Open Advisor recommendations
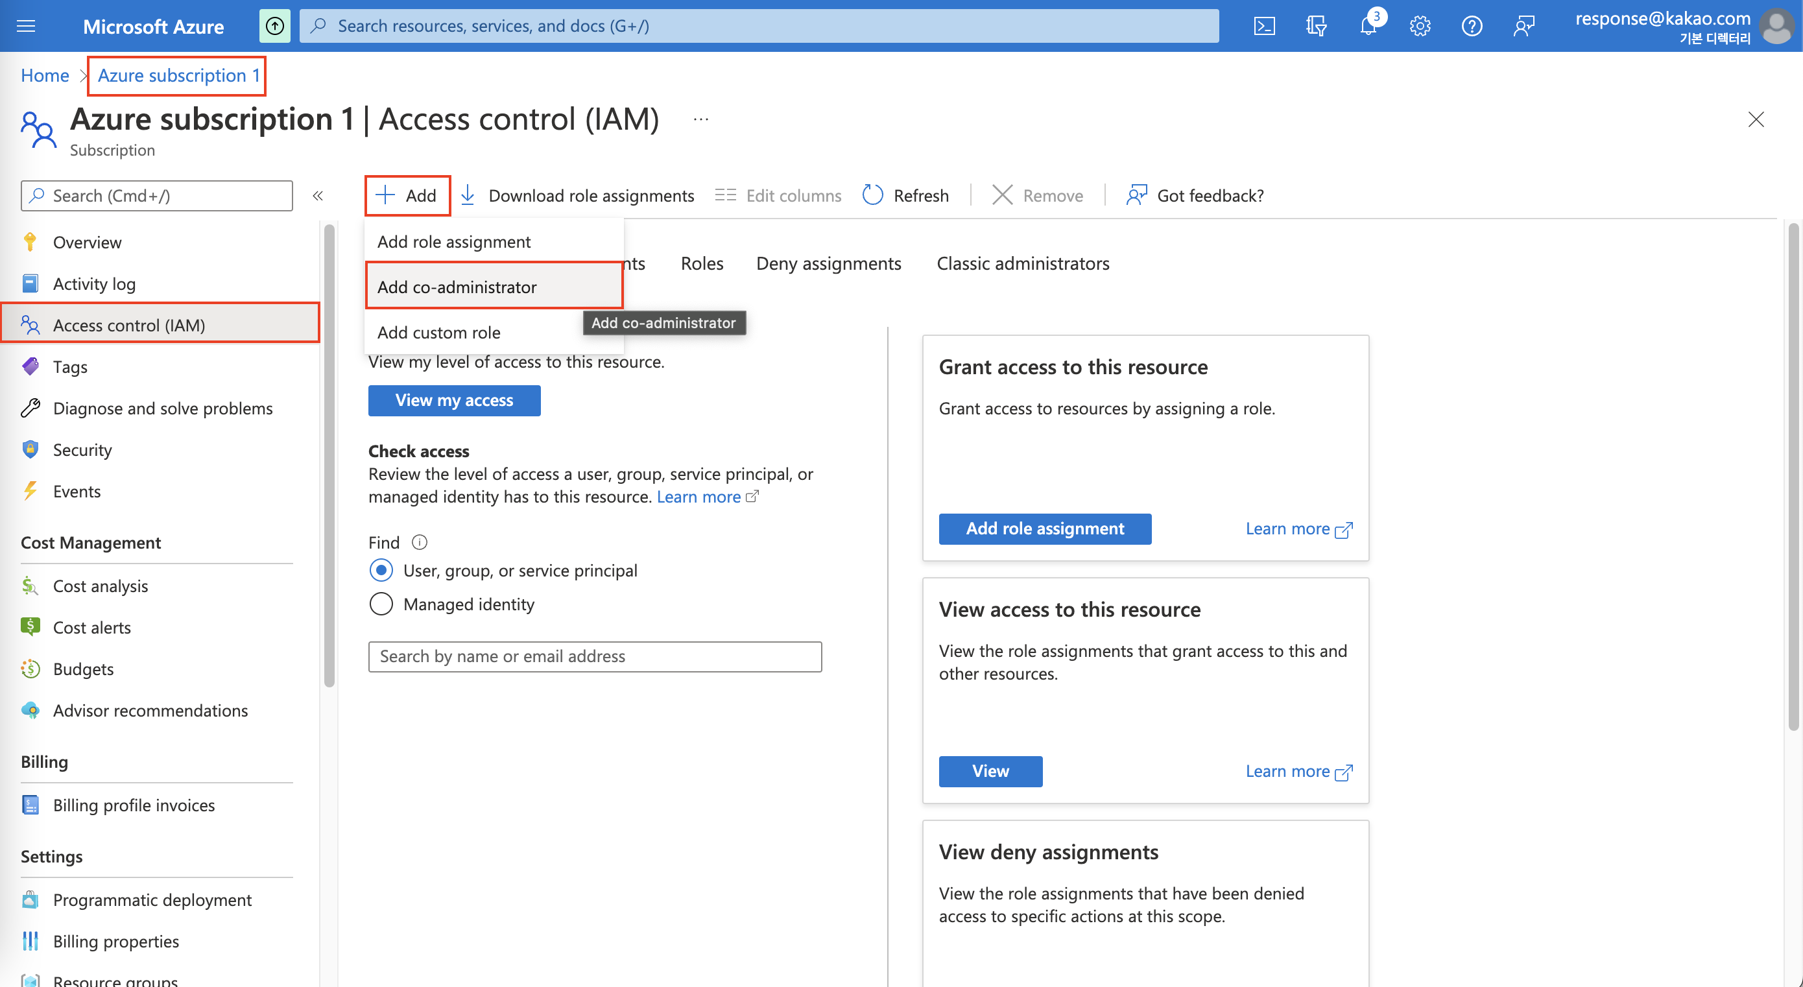The height and width of the screenshot is (987, 1803). coord(160,711)
